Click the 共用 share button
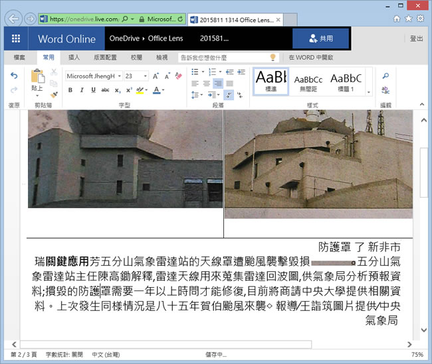The image size is (432, 364). point(320,38)
